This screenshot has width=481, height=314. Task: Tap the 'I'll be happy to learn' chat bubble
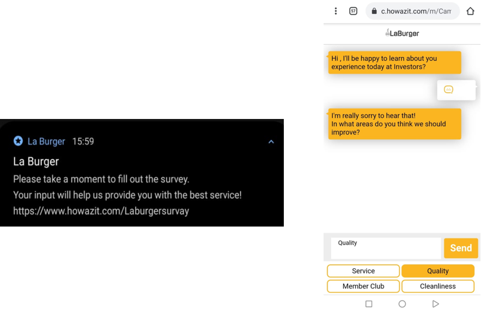tap(394, 62)
